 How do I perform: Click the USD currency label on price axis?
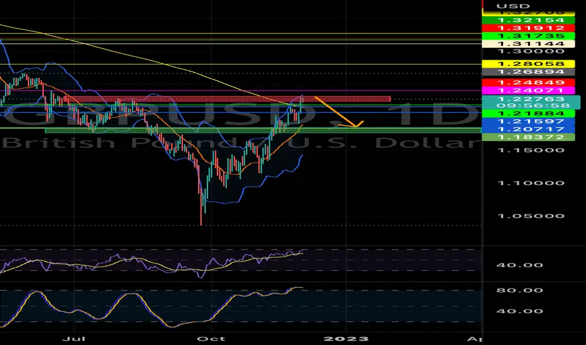tap(513, 6)
